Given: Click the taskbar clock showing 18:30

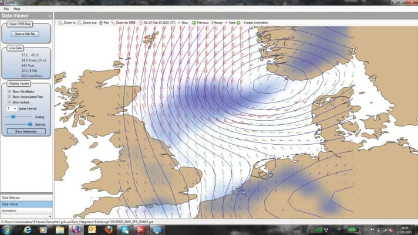Looking at the screenshot, I should pyautogui.click(x=404, y=230).
